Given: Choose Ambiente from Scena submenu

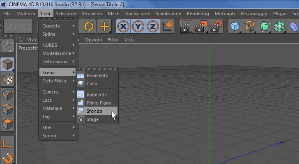Looking at the screenshot, I should tap(97, 95).
